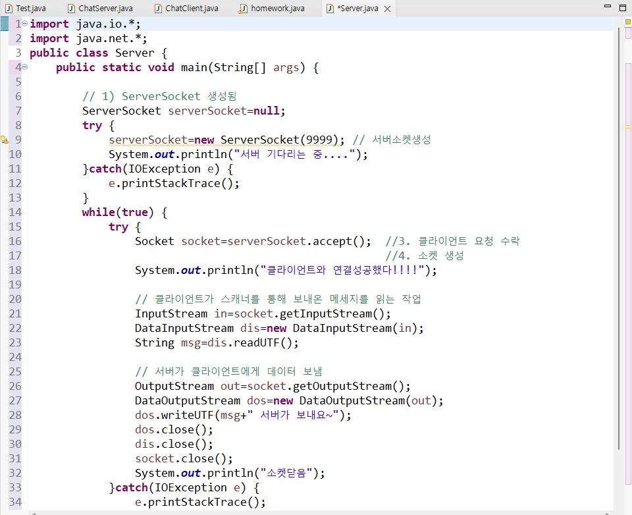
Task: Click 'socket.close();' statement
Action: pyautogui.click(x=184, y=458)
